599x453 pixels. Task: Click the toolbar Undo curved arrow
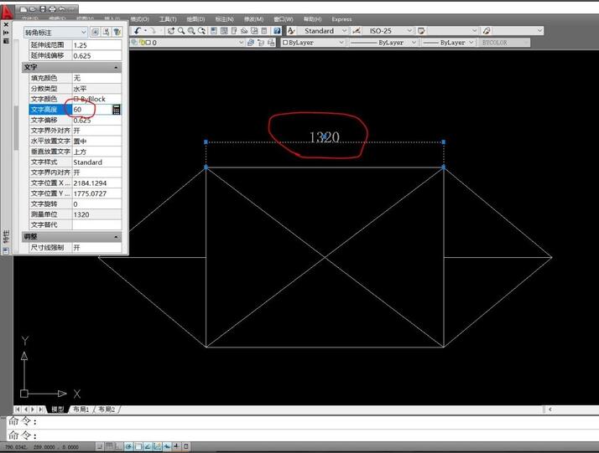(x=138, y=31)
